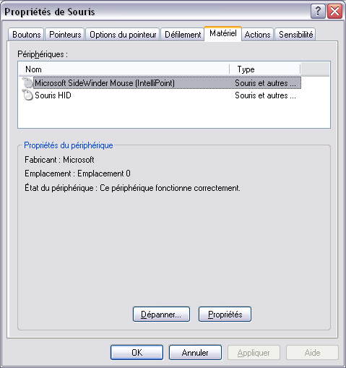
Task: Click empty area of Périphériques list
Action: pos(173,114)
